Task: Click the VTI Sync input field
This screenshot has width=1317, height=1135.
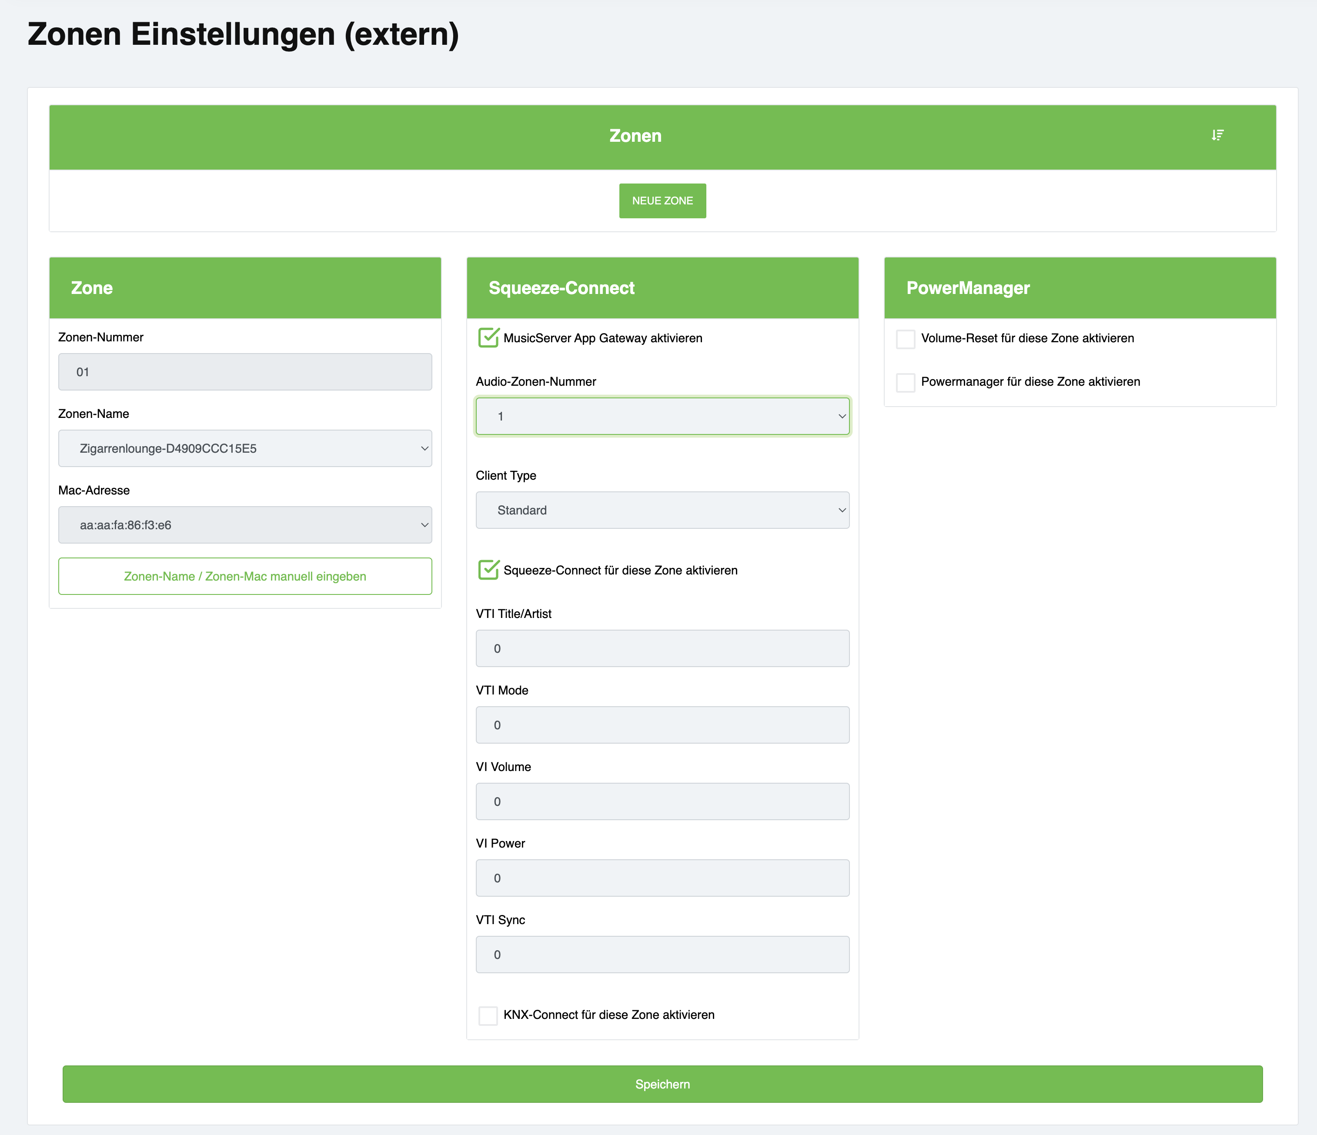Action: pyautogui.click(x=662, y=955)
